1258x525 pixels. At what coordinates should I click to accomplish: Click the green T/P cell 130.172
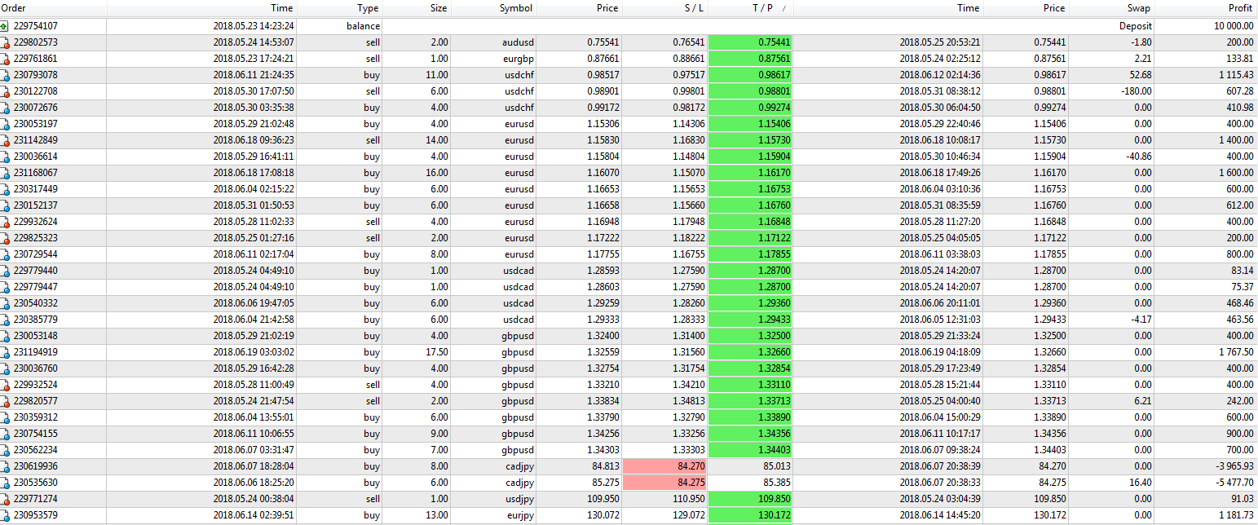point(751,515)
